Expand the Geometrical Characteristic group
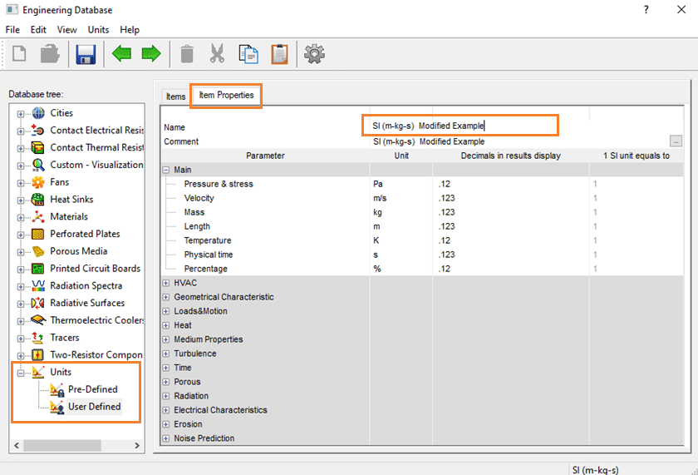 pos(166,297)
